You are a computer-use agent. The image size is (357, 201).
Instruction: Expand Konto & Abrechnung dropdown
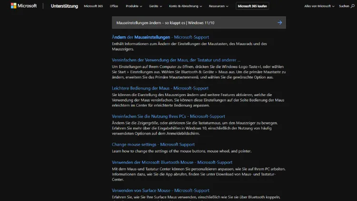185,6
